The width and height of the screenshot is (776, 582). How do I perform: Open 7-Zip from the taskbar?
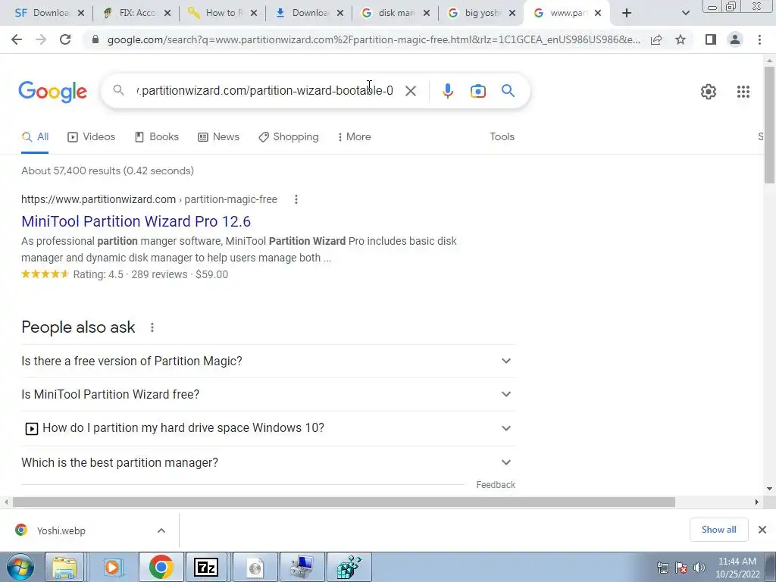(x=206, y=567)
